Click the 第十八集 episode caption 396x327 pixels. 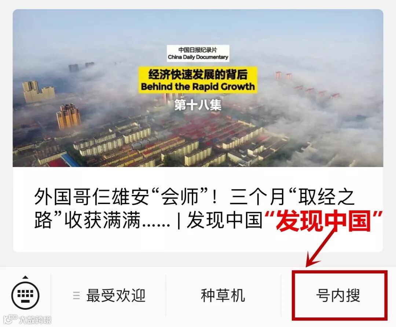point(198,105)
